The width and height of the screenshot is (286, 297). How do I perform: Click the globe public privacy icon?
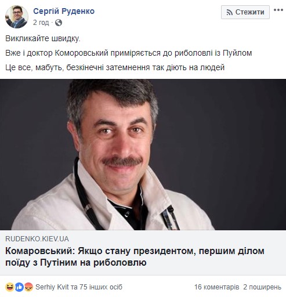coord(59,23)
